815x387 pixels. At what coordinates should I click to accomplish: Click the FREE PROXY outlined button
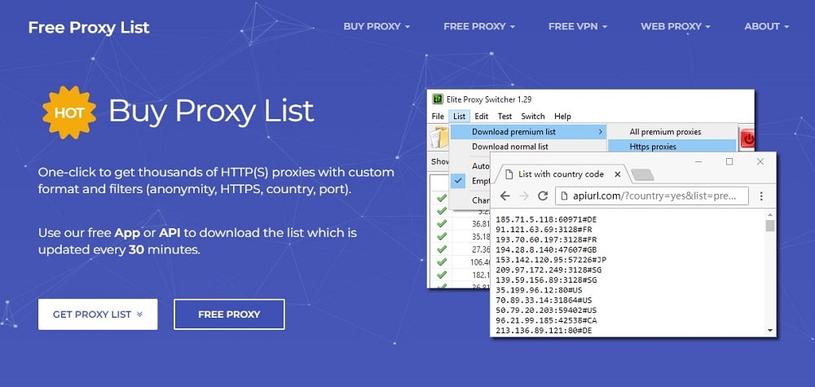[229, 314]
